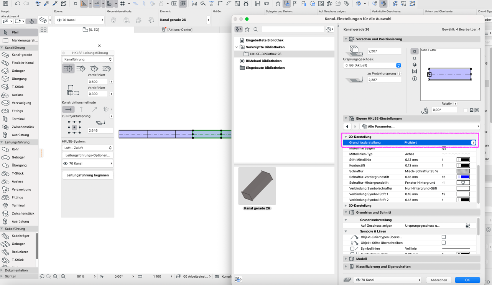Select BIMcloud Bibliotheken entry
The image size is (492, 285).
click(264, 61)
